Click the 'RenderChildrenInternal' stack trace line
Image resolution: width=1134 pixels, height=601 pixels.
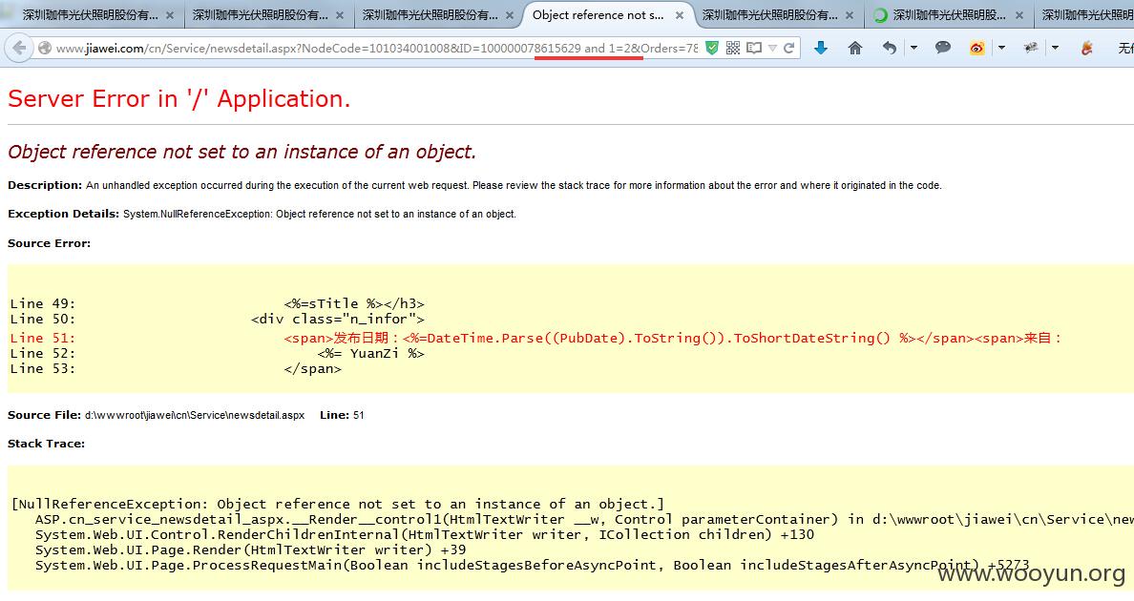click(425, 534)
